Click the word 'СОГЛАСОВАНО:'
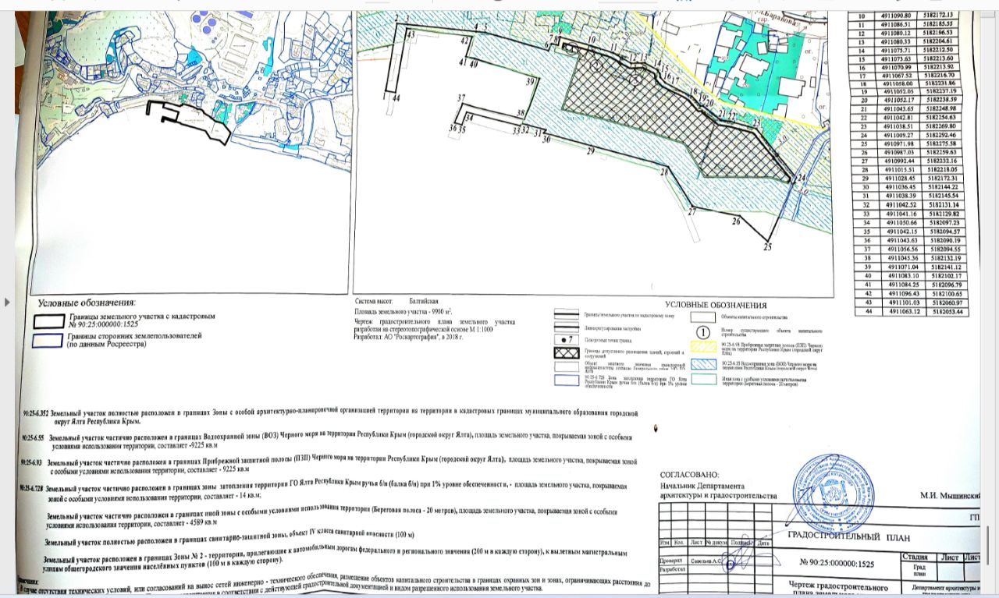The width and height of the screenshot is (999, 598). click(691, 475)
